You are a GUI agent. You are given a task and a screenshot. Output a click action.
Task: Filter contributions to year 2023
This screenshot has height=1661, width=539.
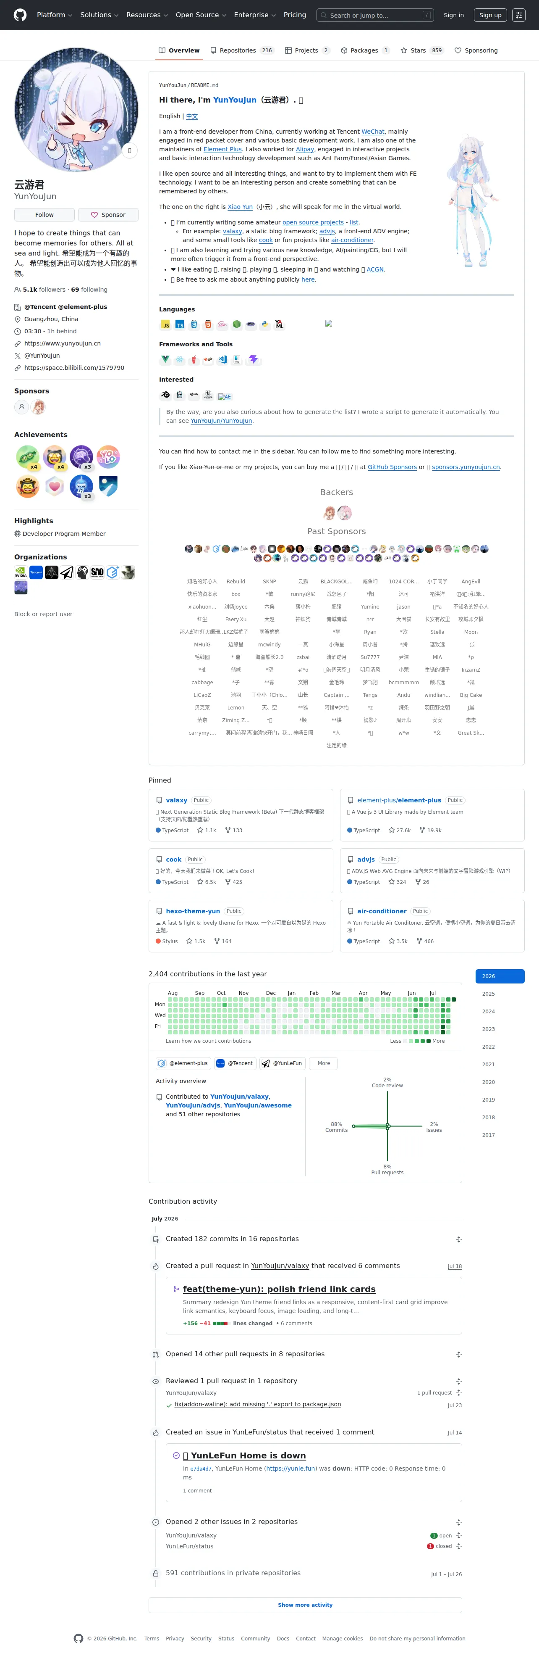500,1029
